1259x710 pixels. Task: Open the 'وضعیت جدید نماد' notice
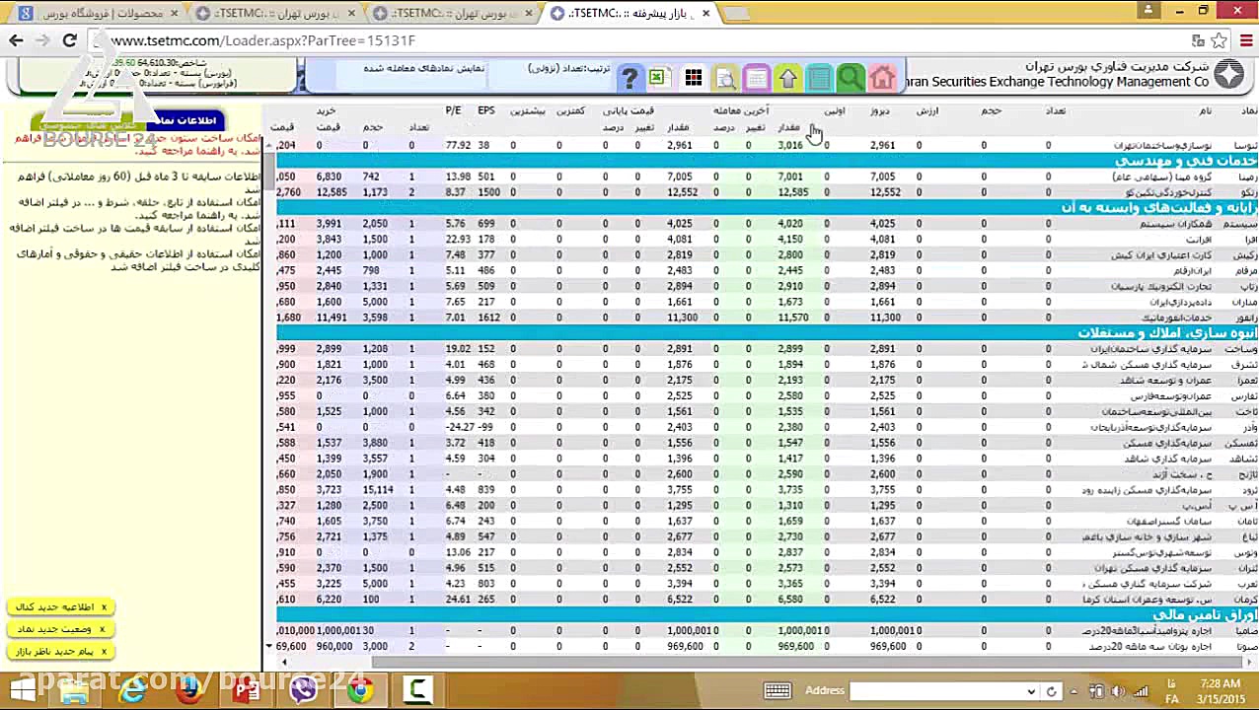pos(55,629)
